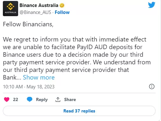Click the Reply text label
Image resolution: width=161 pixels, height=121 pixels.
coord(42,99)
